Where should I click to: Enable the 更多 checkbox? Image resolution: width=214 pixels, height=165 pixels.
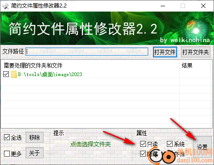7,153
